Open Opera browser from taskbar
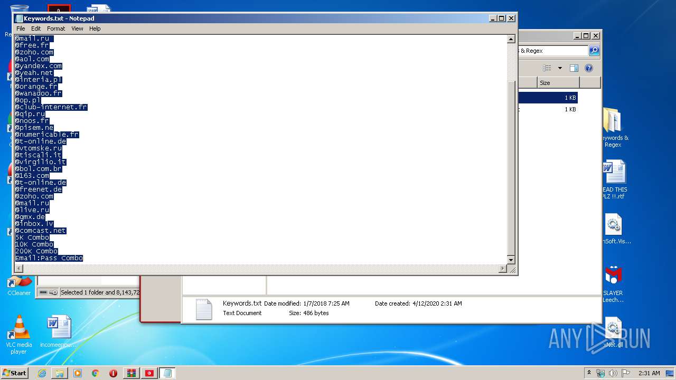 coord(113,373)
